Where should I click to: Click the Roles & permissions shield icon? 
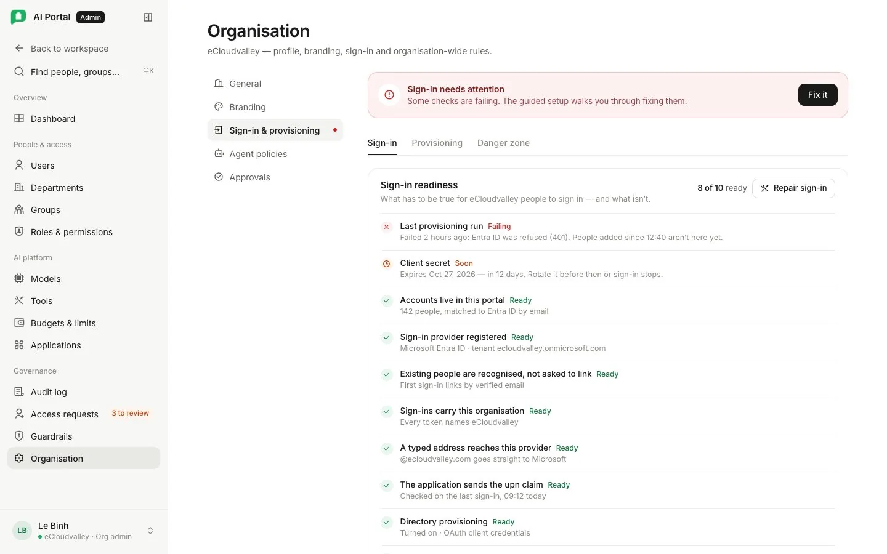(x=19, y=231)
